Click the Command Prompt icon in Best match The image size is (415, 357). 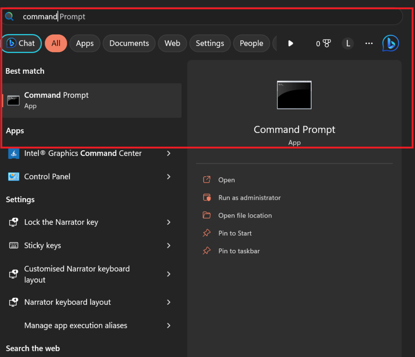click(13, 100)
